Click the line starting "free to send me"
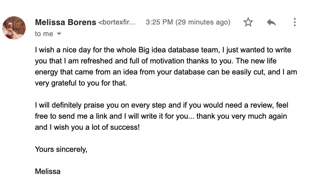312x194 pixels. [161, 116]
